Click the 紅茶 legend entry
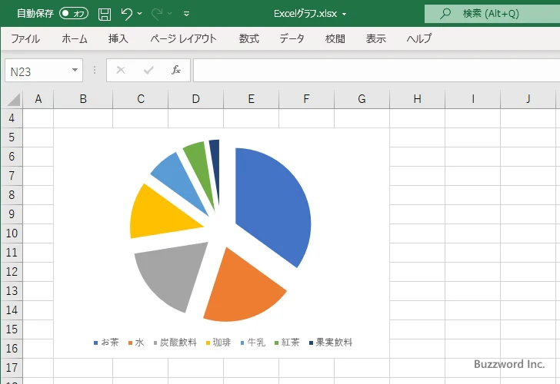This screenshot has height=384, width=560. pos(287,343)
